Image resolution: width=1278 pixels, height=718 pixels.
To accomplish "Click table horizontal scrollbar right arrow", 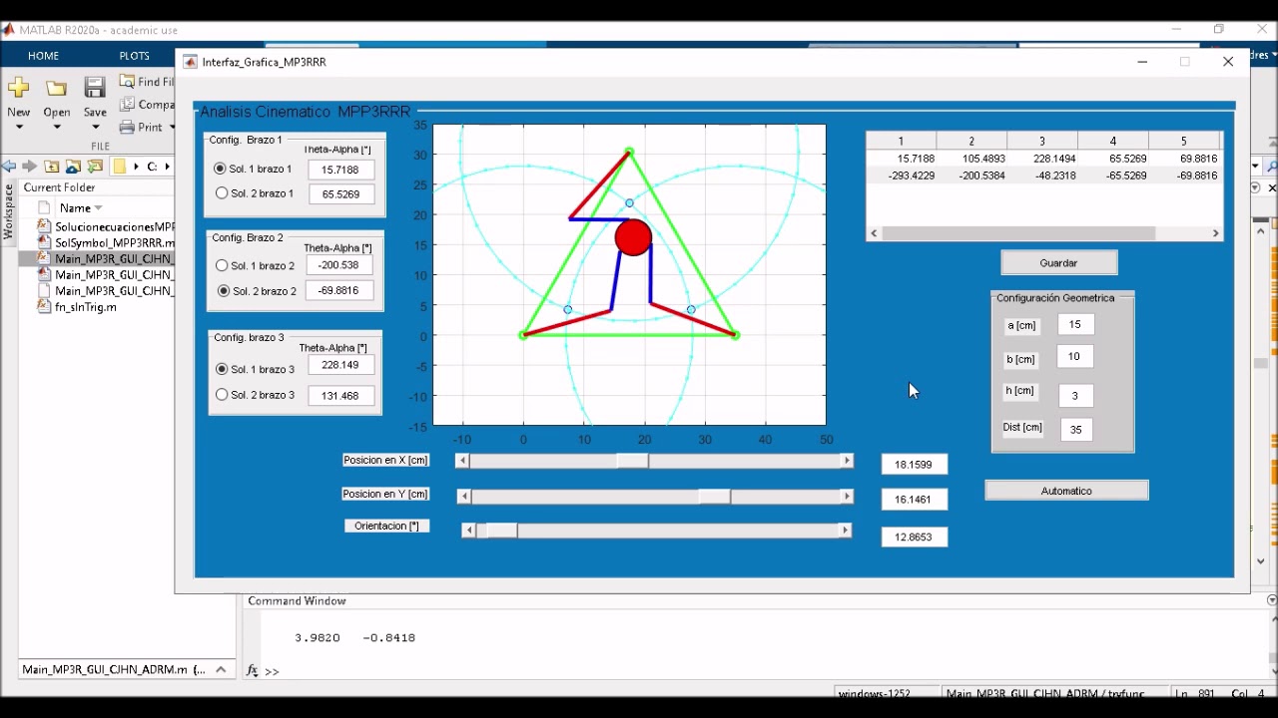I will (x=1216, y=233).
